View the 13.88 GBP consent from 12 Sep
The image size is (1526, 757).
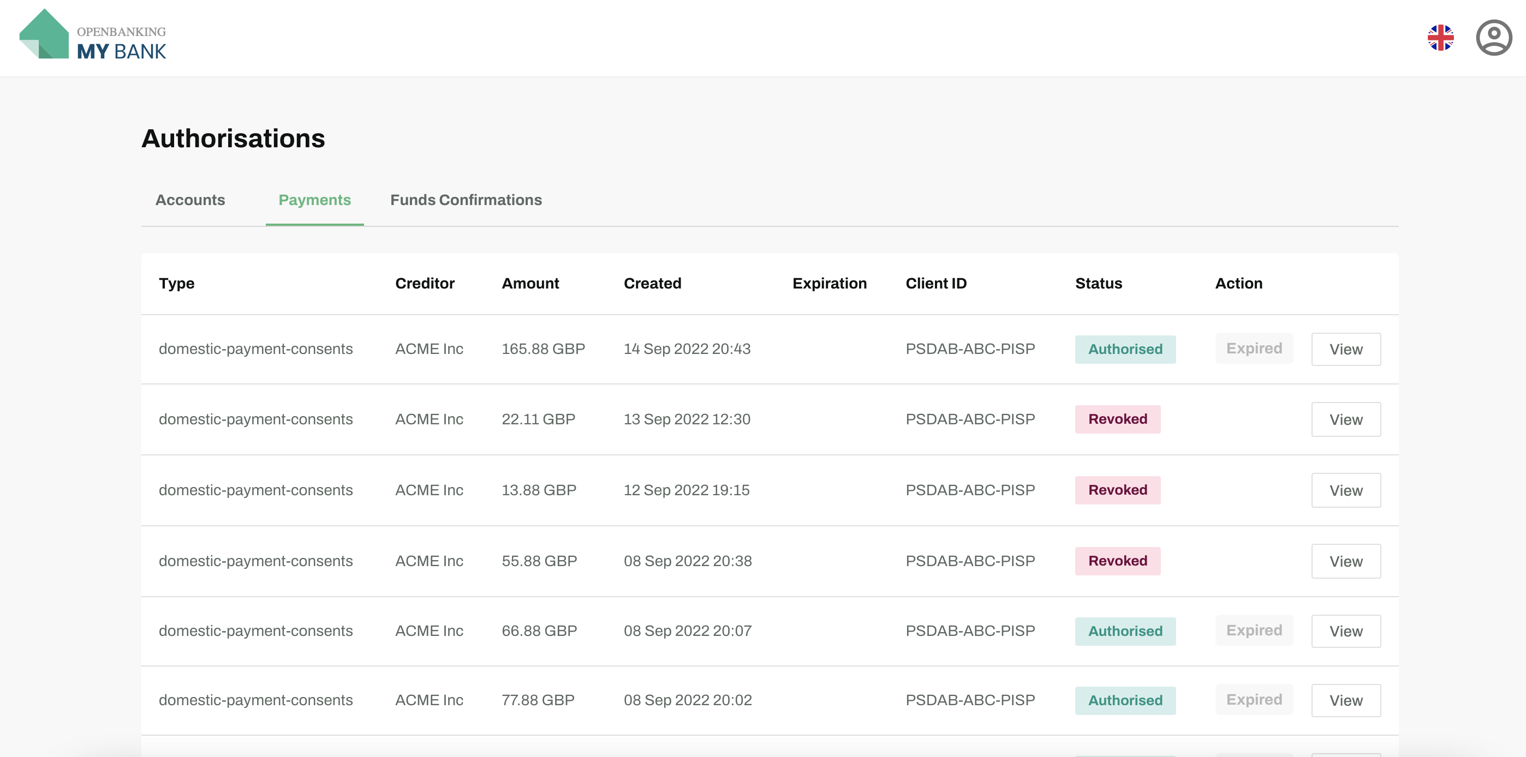click(x=1346, y=490)
